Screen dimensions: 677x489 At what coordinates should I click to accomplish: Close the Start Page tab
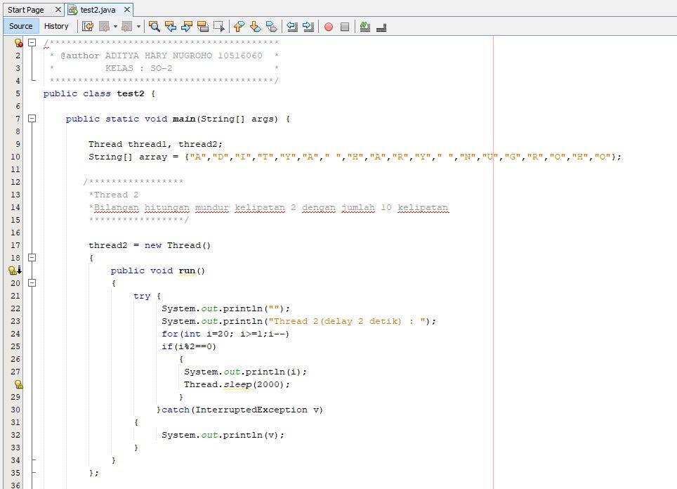click(x=58, y=10)
